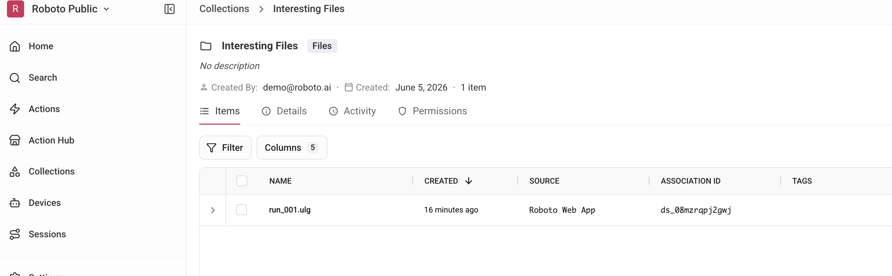Click the Activity clock icon
Screen dimensions: 892x276
click(333, 111)
